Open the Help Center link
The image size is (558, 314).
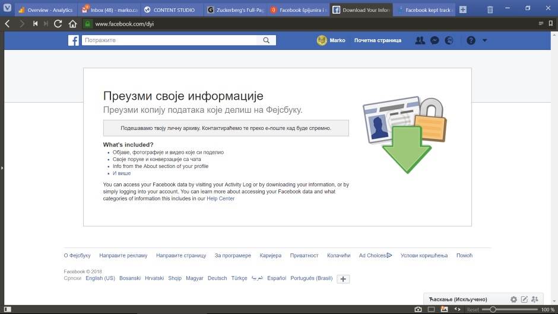(220, 198)
